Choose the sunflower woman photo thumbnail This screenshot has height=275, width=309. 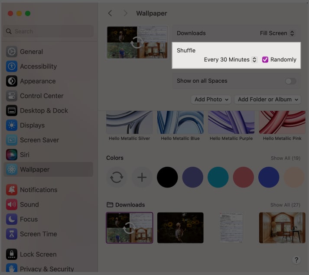(180, 228)
